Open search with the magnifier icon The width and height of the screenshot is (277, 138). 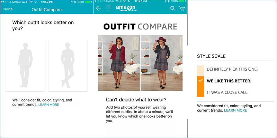click(172, 8)
